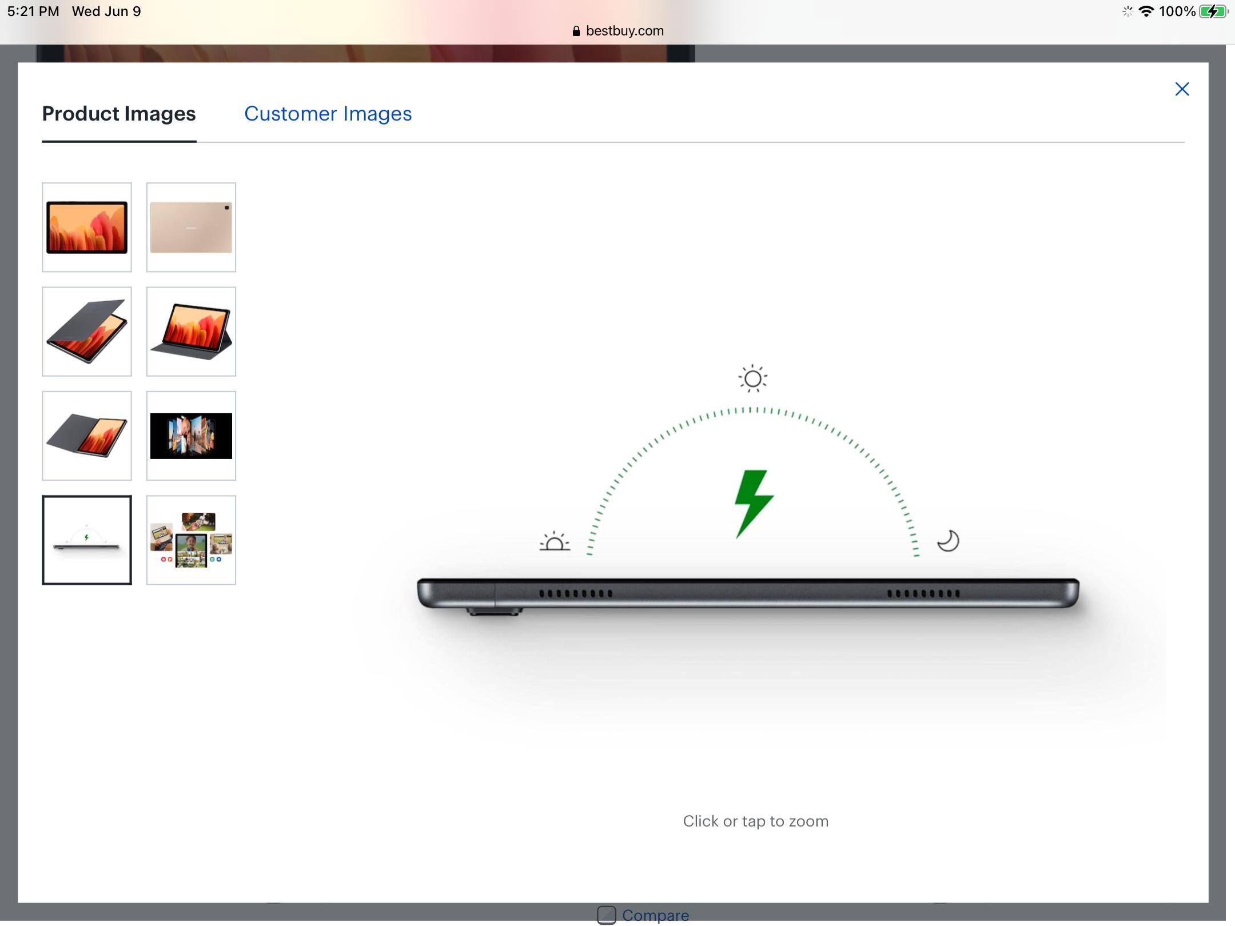Close the product images overlay with X
The width and height of the screenshot is (1235, 926).
pos(1182,89)
